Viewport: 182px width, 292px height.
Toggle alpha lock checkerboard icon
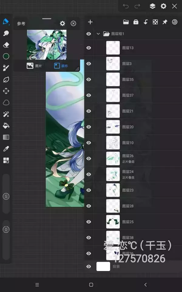155,22
